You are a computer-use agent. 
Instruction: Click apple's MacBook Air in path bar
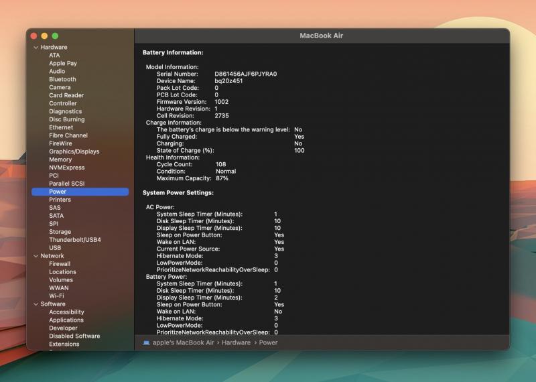[183, 342]
